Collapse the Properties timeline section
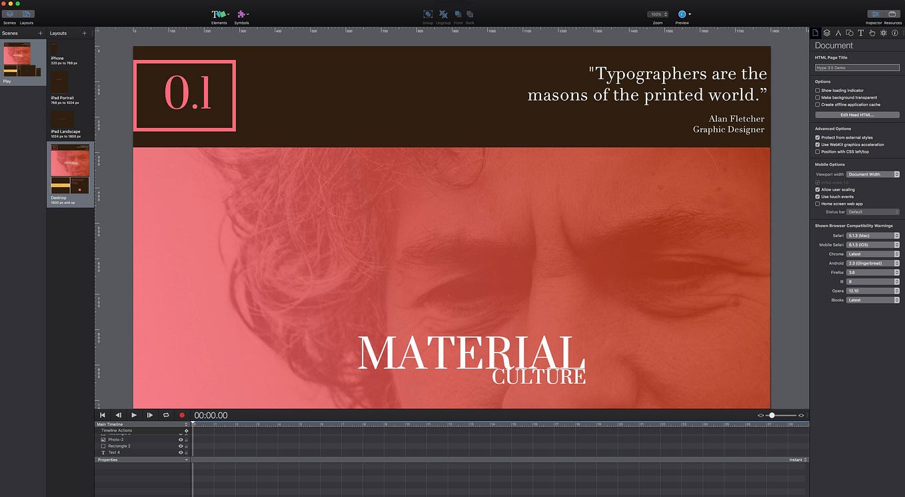 (x=187, y=460)
